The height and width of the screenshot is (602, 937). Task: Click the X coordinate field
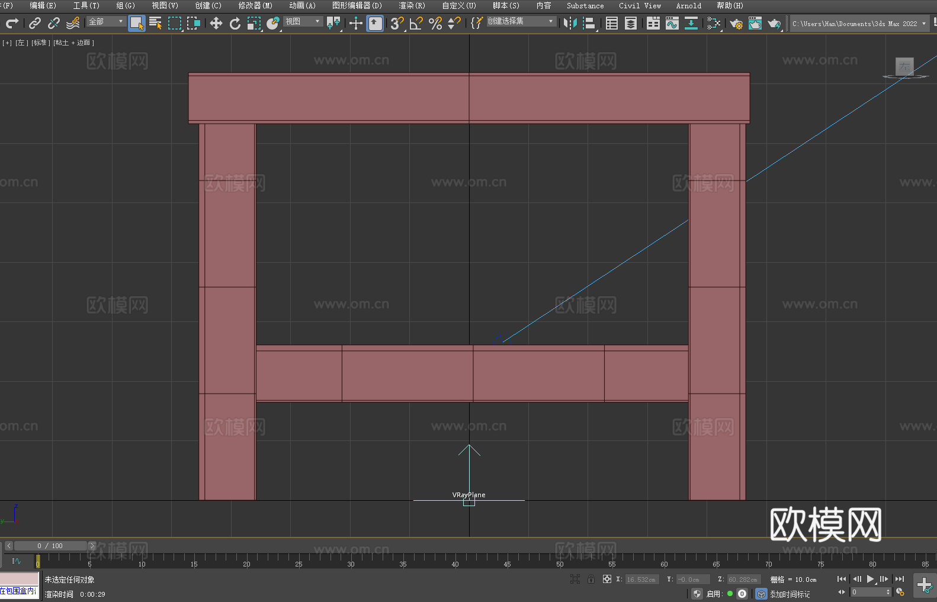[643, 580]
